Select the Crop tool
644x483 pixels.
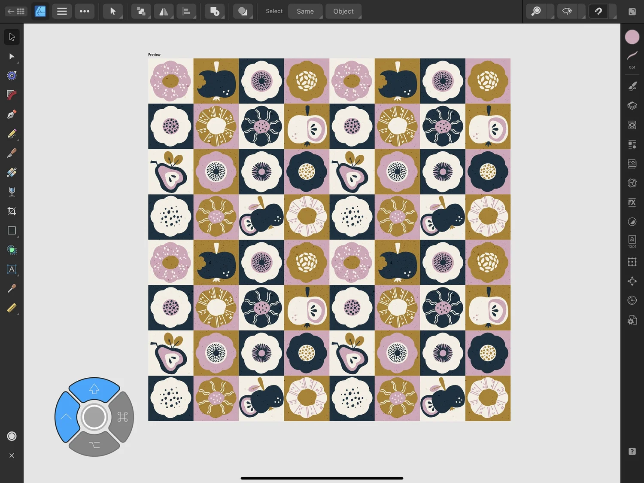12,211
